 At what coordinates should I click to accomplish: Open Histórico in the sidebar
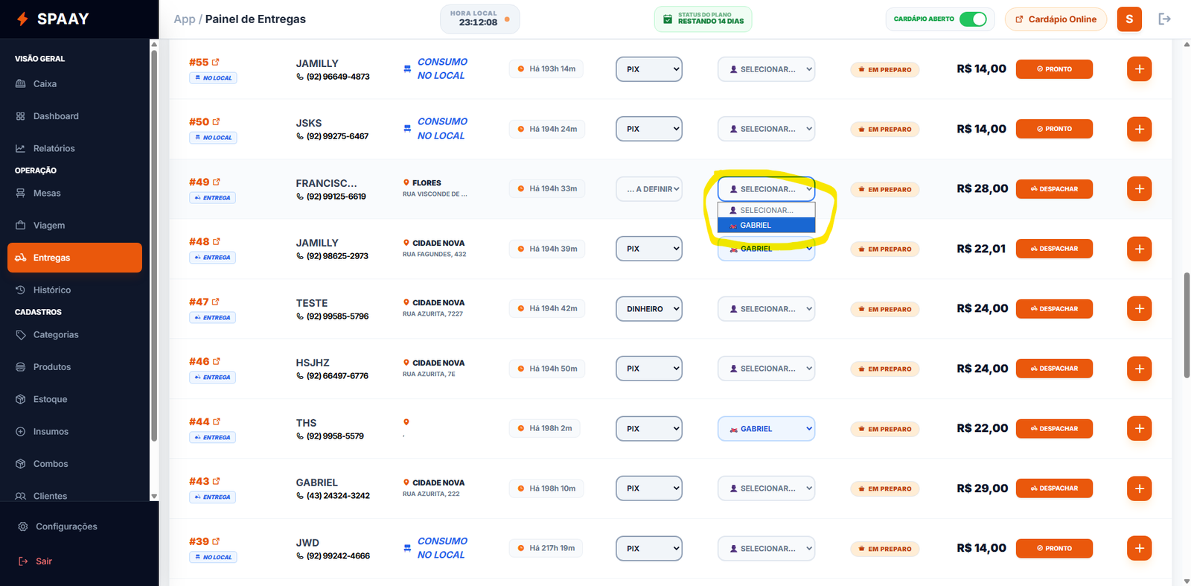[x=74, y=290]
